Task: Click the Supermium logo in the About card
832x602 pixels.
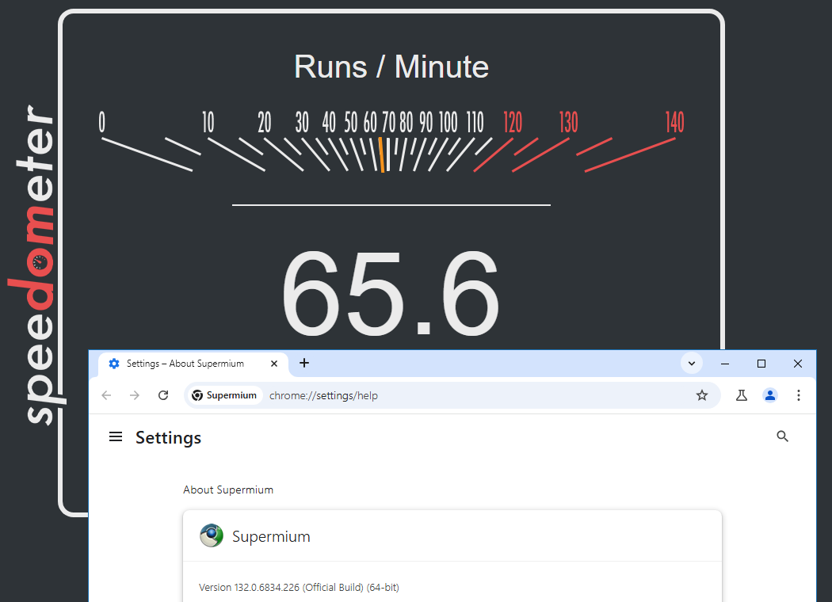Action: click(x=212, y=535)
